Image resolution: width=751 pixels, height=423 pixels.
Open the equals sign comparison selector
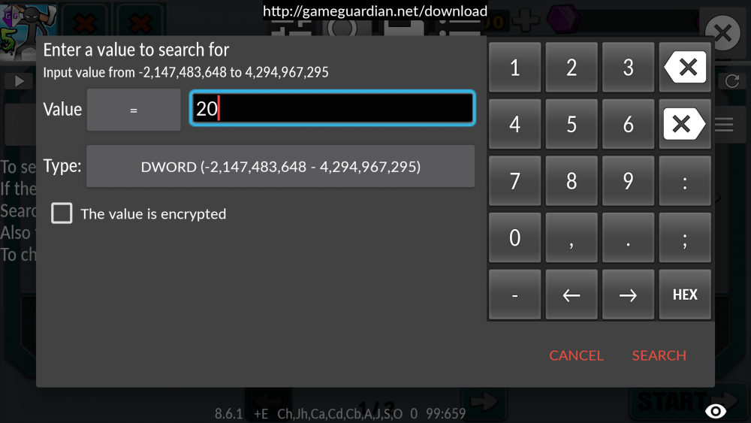click(x=134, y=110)
